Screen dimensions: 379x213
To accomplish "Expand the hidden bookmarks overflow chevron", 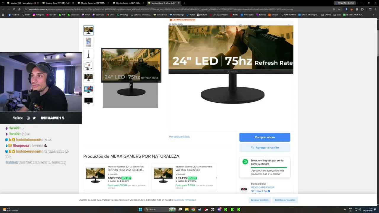I will tap(374, 15).
